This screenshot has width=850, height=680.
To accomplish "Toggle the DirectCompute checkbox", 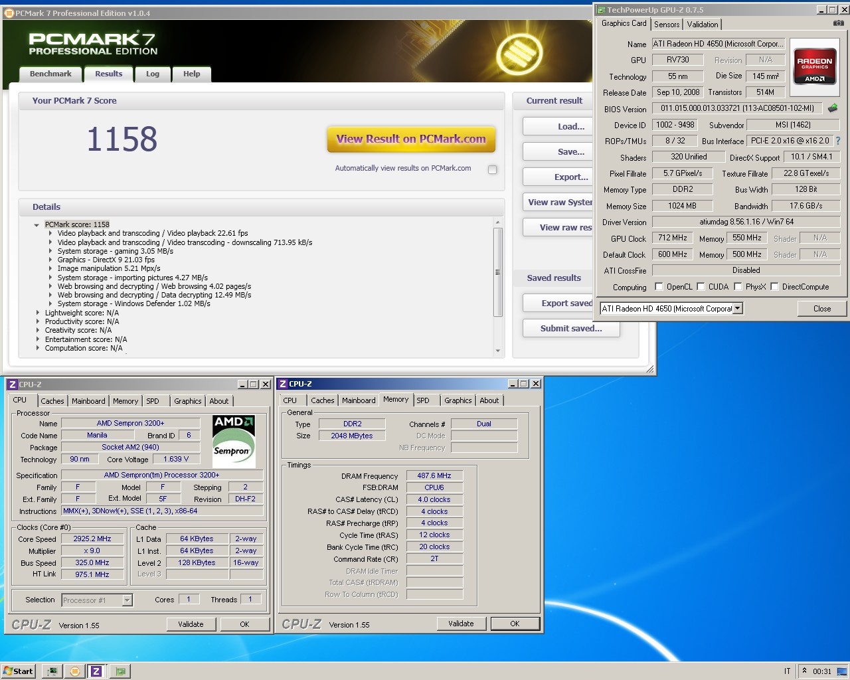I will pos(774,287).
